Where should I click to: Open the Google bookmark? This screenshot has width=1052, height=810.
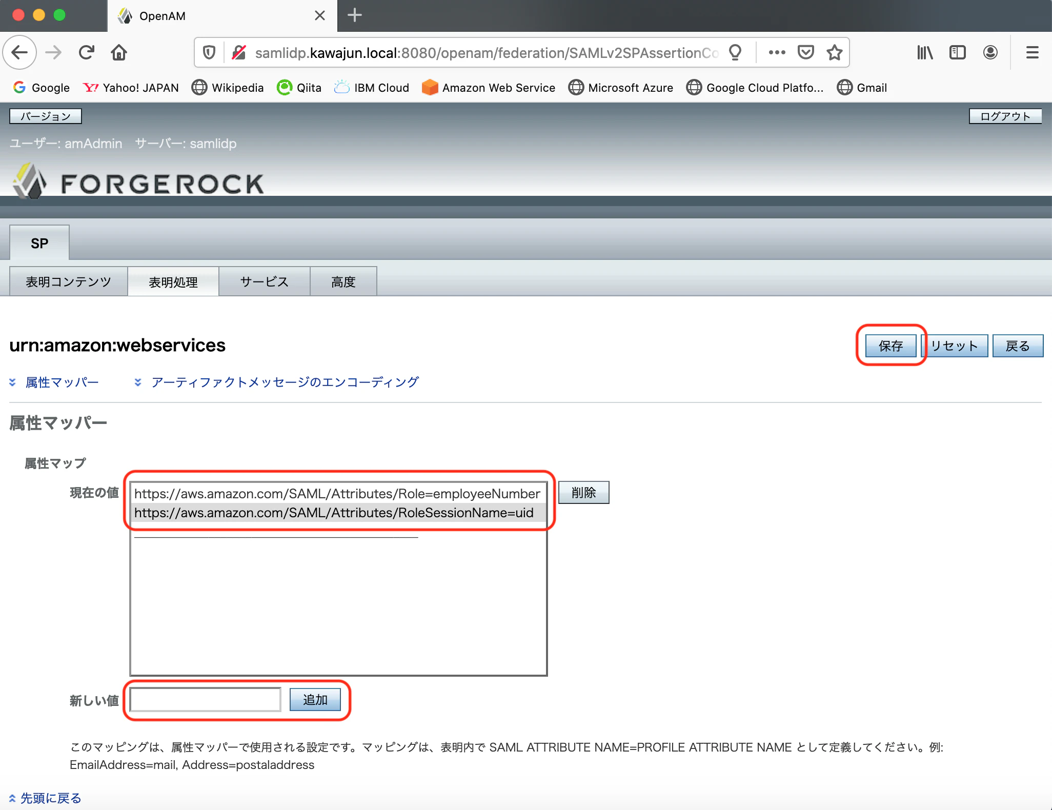(x=42, y=88)
